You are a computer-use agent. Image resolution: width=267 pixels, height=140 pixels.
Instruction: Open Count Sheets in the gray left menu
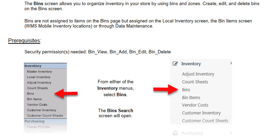click(37, 88)
